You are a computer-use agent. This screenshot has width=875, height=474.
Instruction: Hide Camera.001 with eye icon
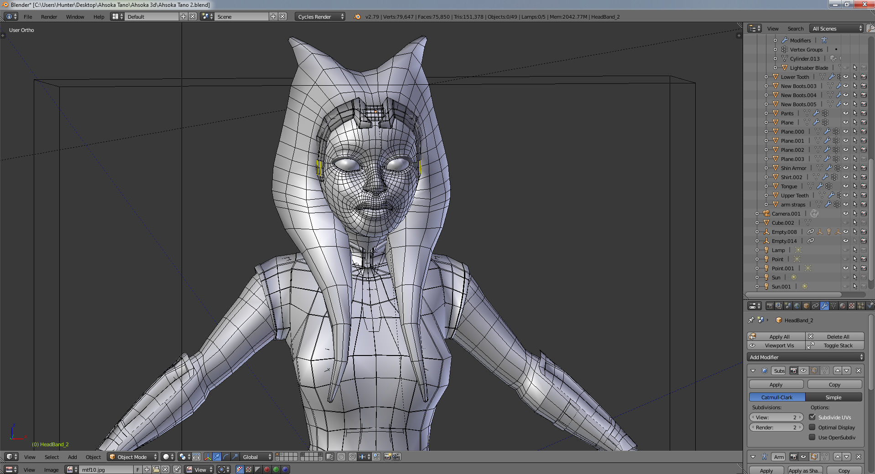point(846,213)
